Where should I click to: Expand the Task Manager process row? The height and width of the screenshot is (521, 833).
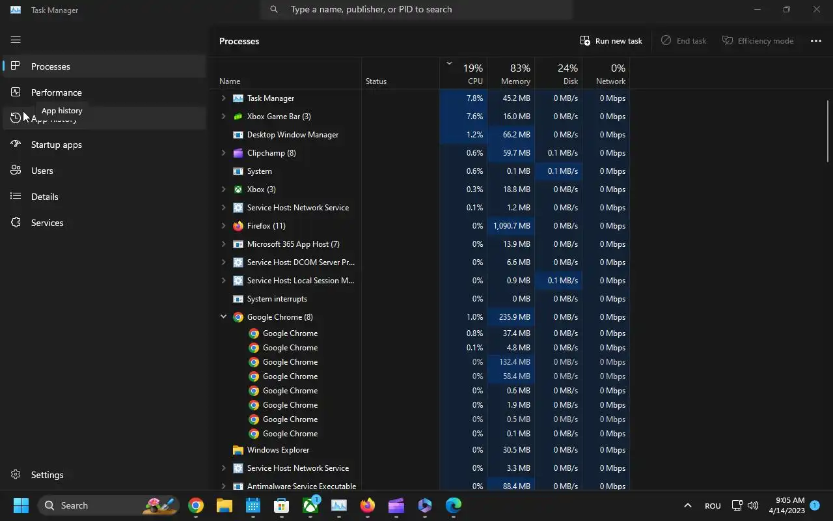point(223,98)
